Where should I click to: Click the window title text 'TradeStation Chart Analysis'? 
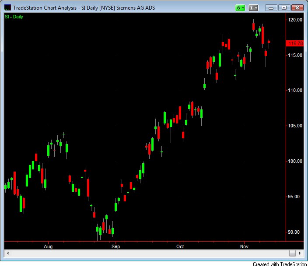tap(45, 8)
